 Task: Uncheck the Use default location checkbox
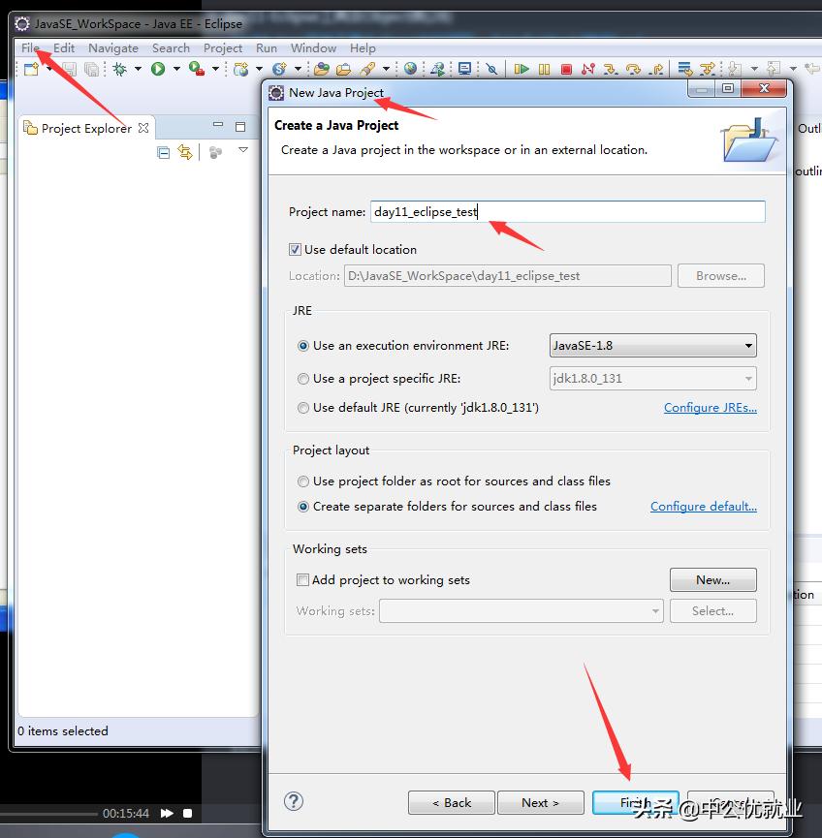click(x=297, y=249)
